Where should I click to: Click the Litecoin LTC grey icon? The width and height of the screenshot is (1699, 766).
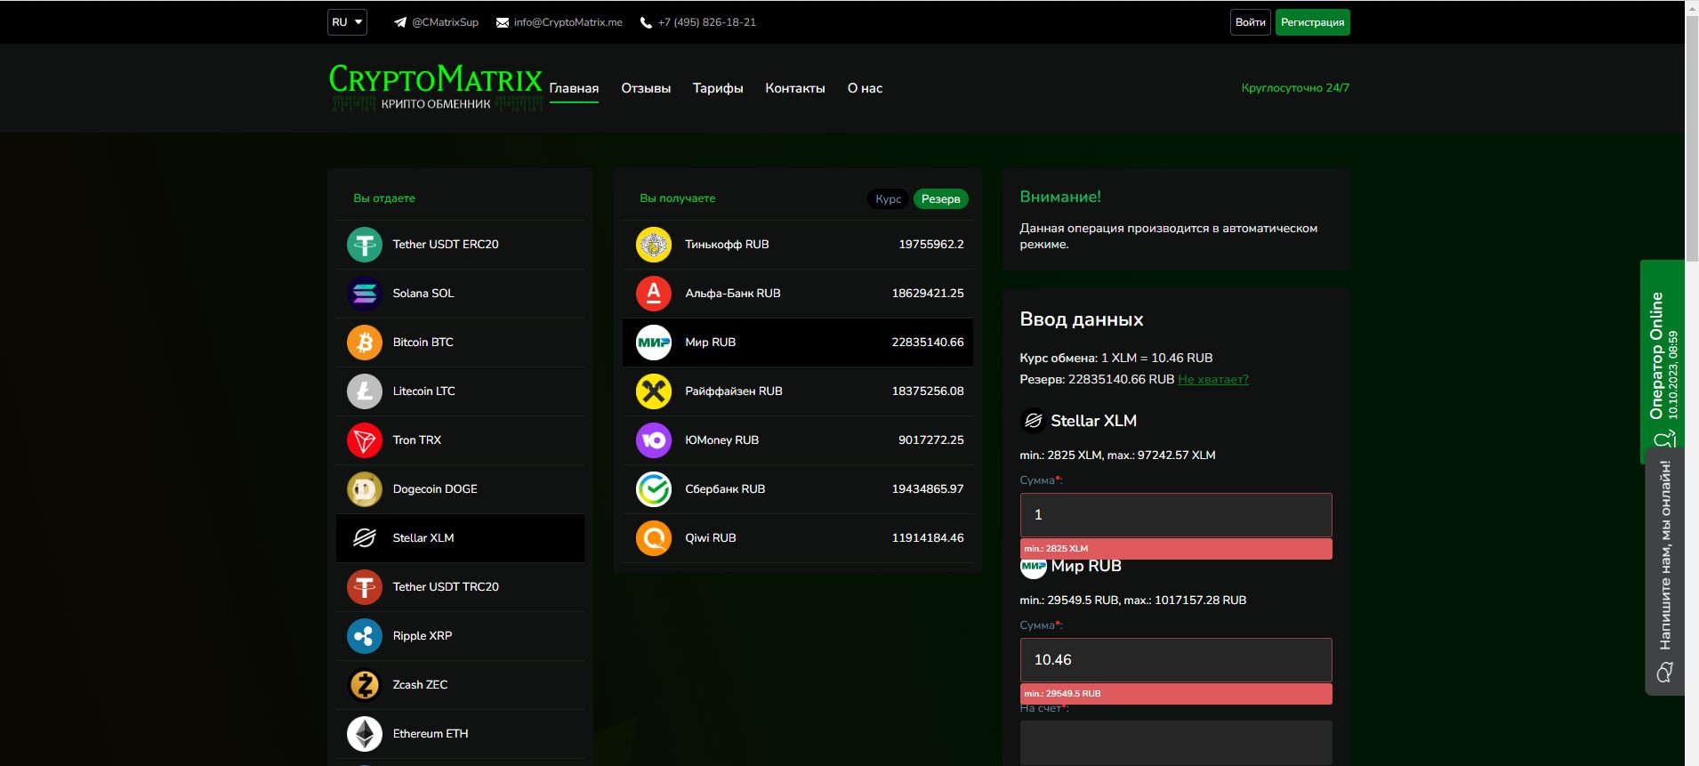tap(365, 391)
